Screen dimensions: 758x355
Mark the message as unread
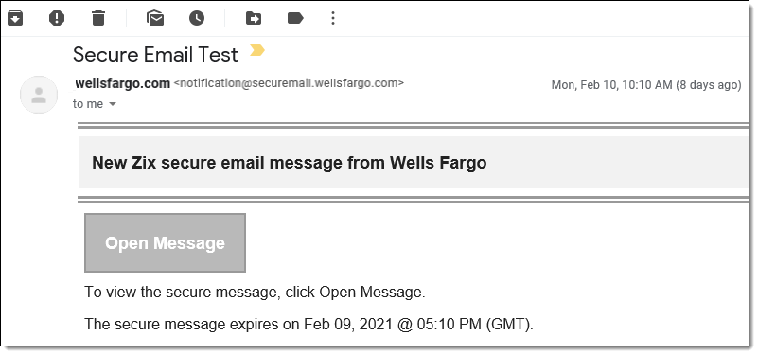pyautogui.click(x=155, y=18)
